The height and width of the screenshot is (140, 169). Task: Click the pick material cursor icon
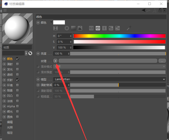point(30,53)
